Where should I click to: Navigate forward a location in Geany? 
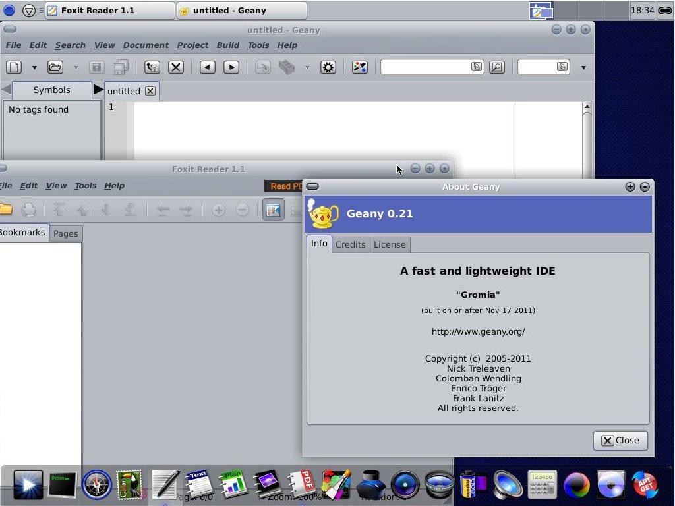click(231, 67)
